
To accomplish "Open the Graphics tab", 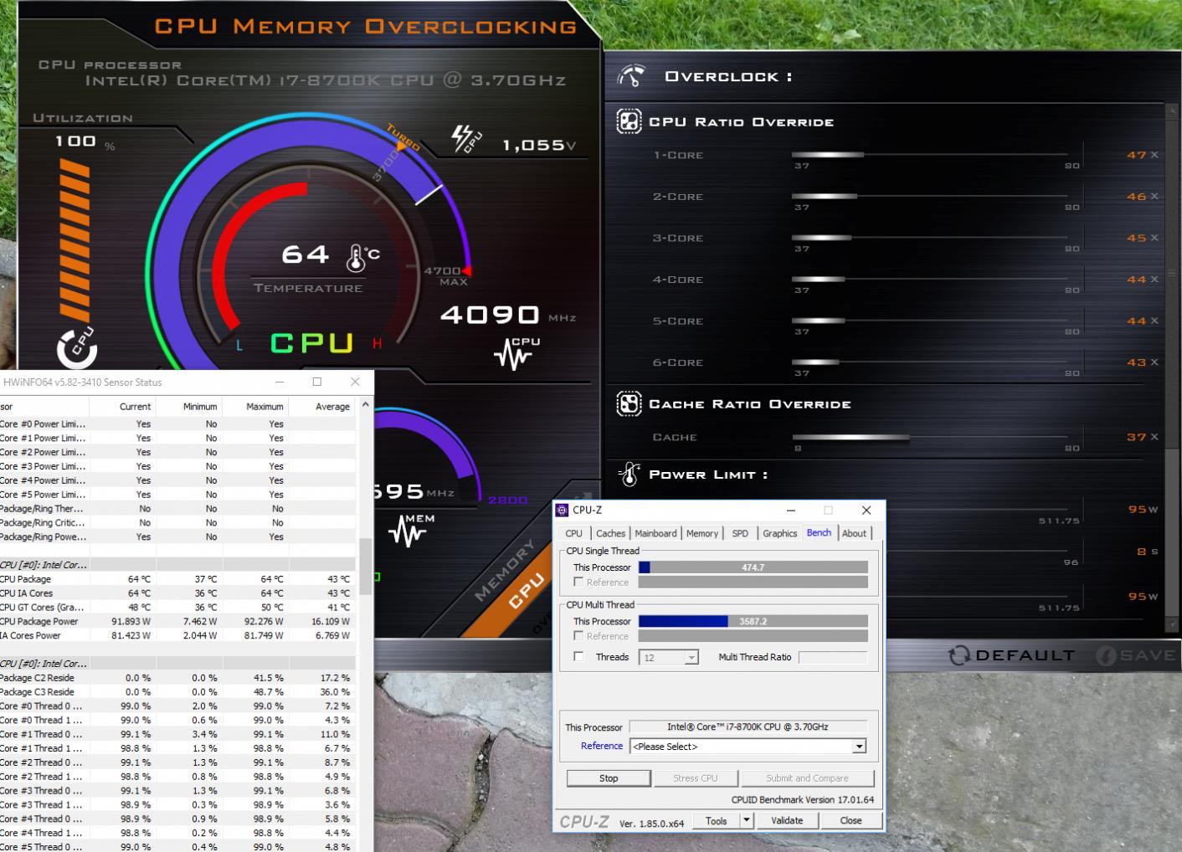I will [x=779, y=533].
